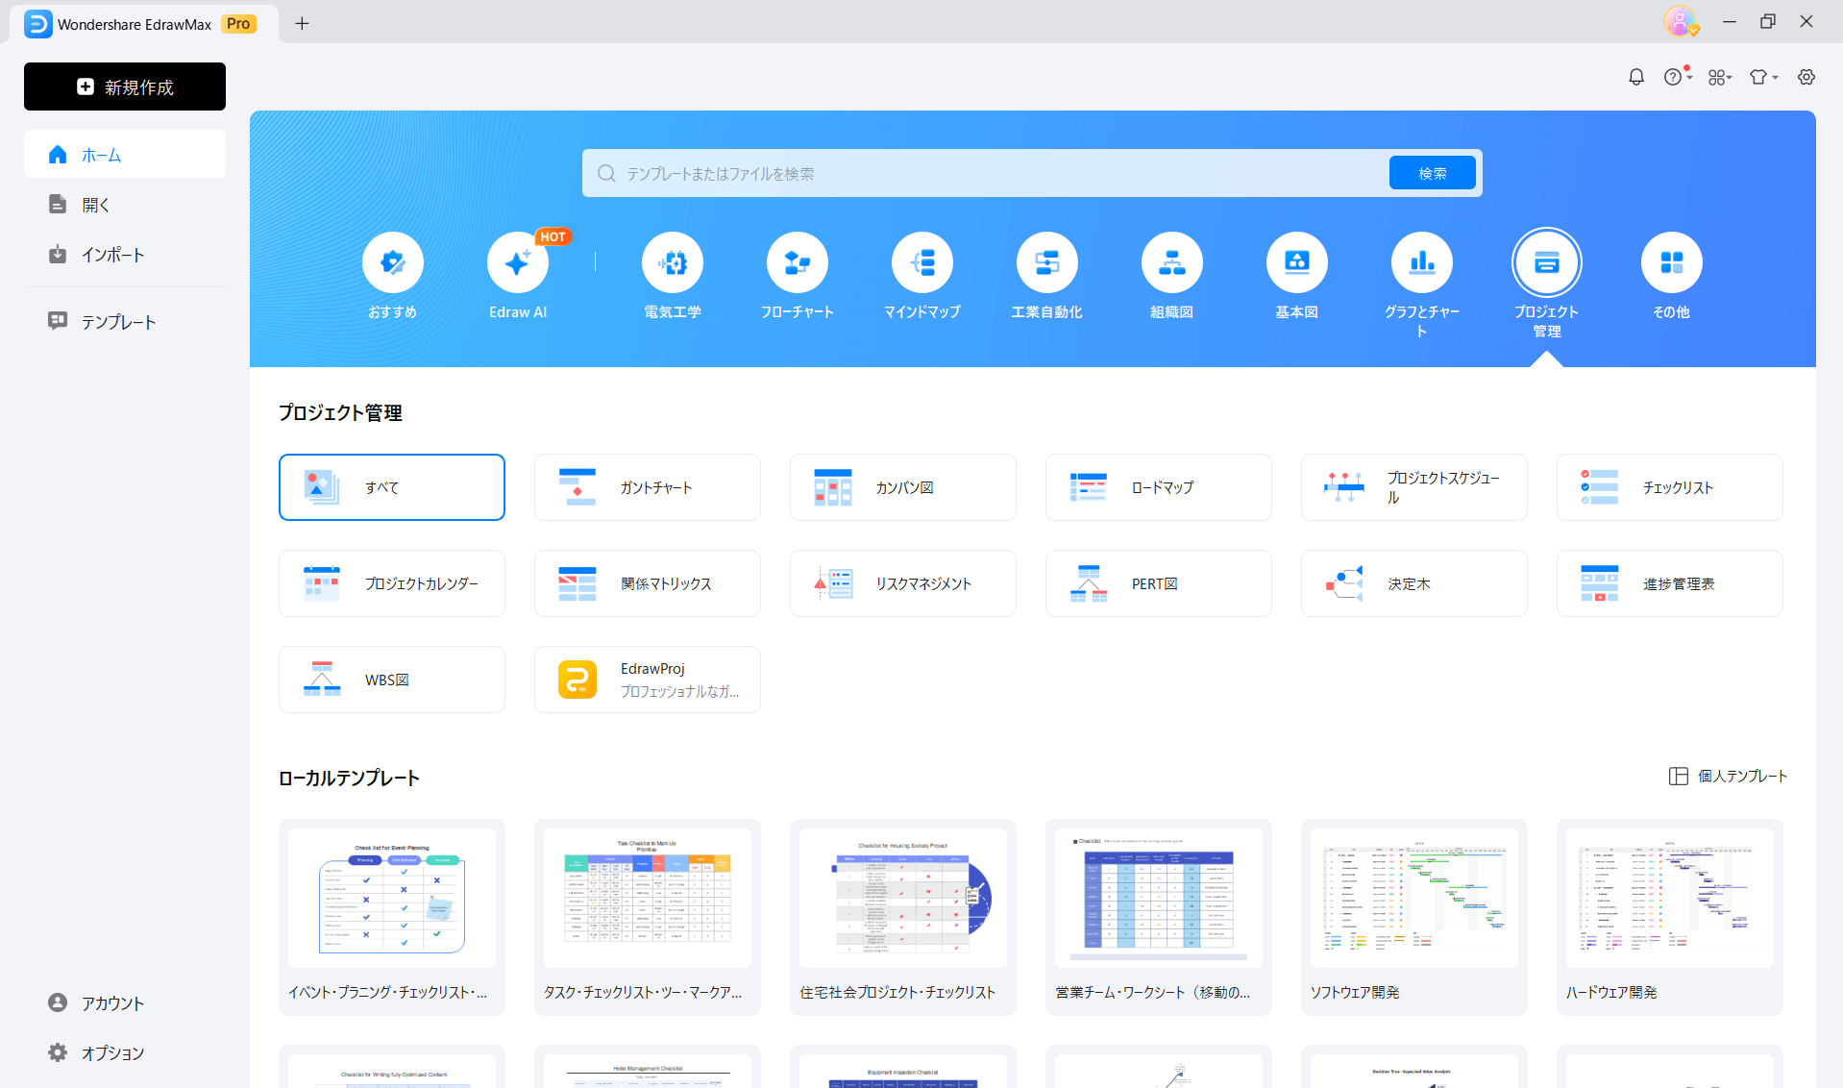The width and height of the screenshot is (1843, 1088).
Task: Select the グラフとチャート category icon
Action: 1422,262
